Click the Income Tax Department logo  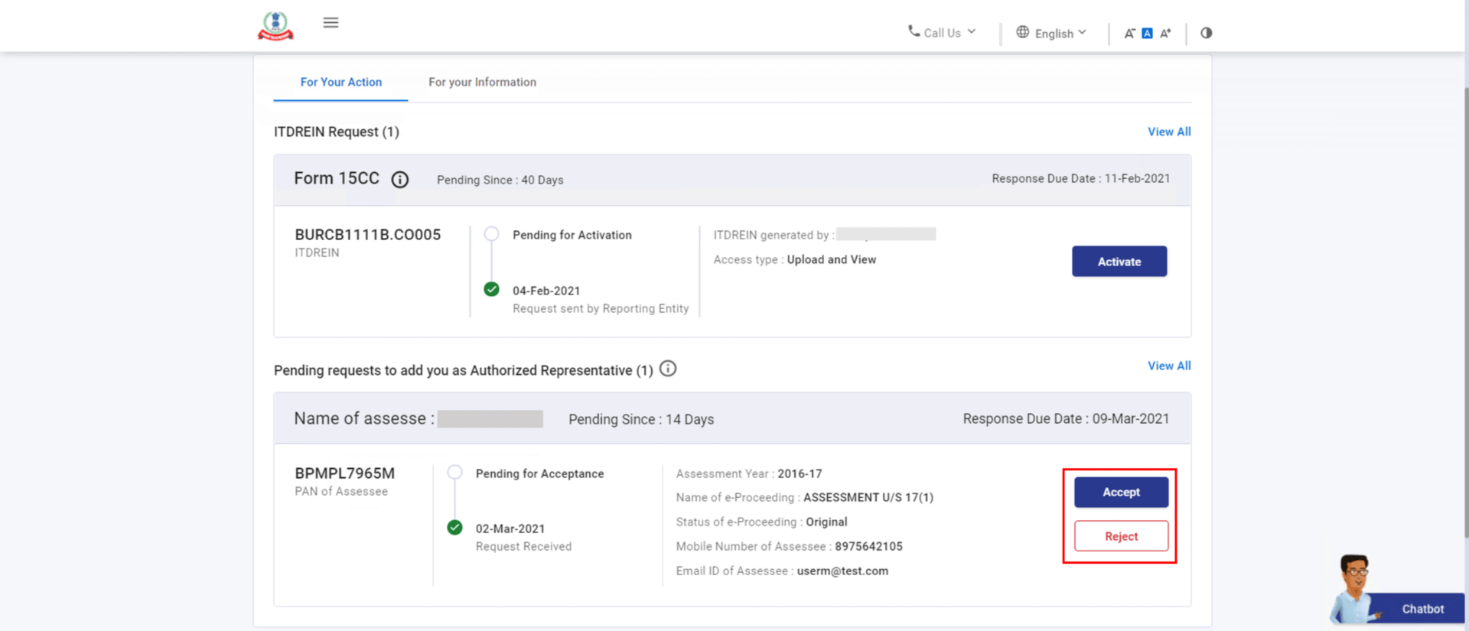[275, 26]
